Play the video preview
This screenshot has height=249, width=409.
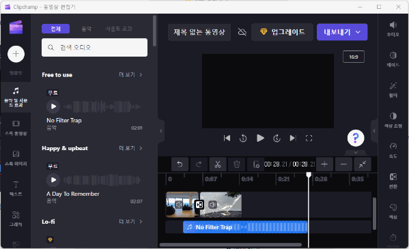pos(260,138)
